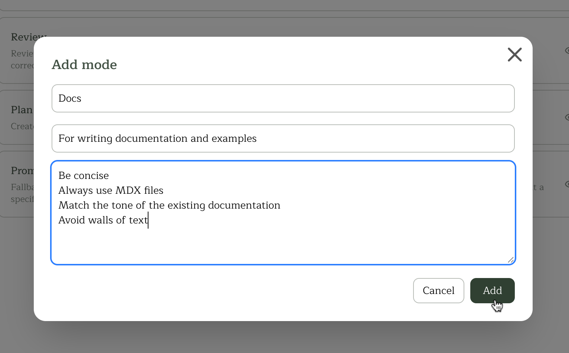The height and width of the screenshot is (353, 569).
Task: Click the line Avoid walls of text
Action: [x=103, y=220]
